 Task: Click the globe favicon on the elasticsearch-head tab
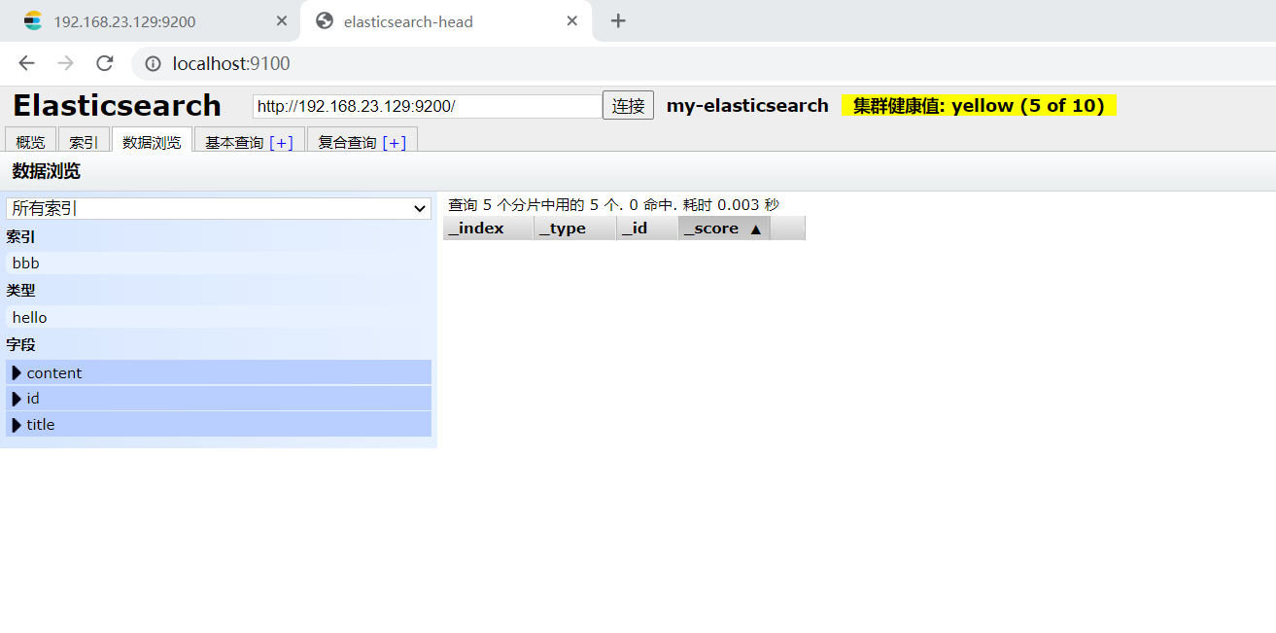click(x=325, y=20)
